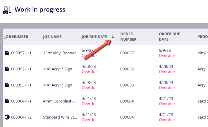Open the 4mm Coroplast S... job
This screenshot has height=127, width=208.
[x=60, y=101]
